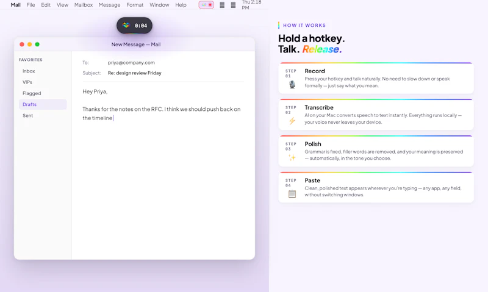Image resolution: width=488 pixels, height=292 pixels.
Task: Click the recording indicator in menu bar
Action: (206, 5)
